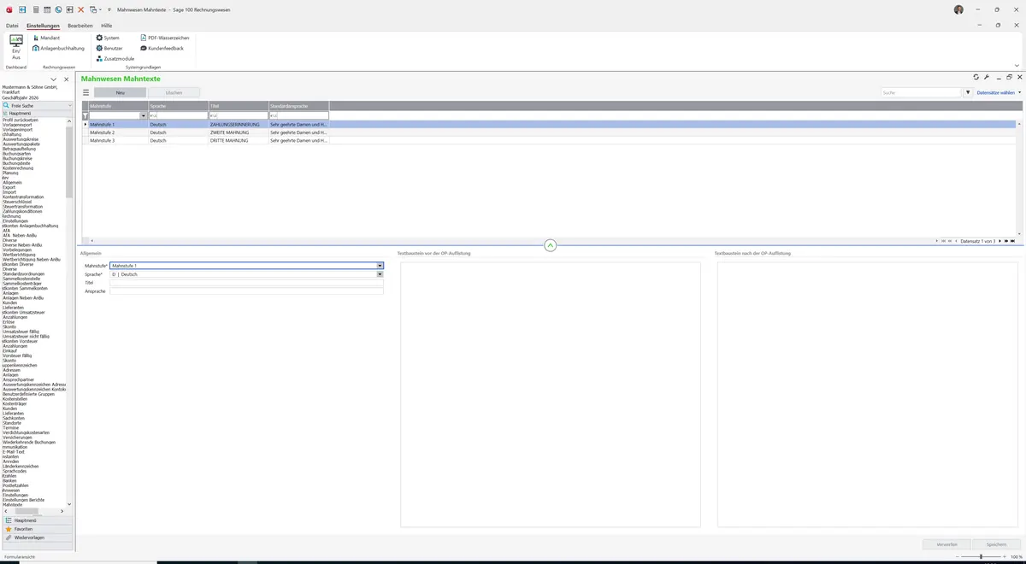The image size is (1026, 564).
Task: Click the filter funnel icon next to Suche
Action: point(968,92)
